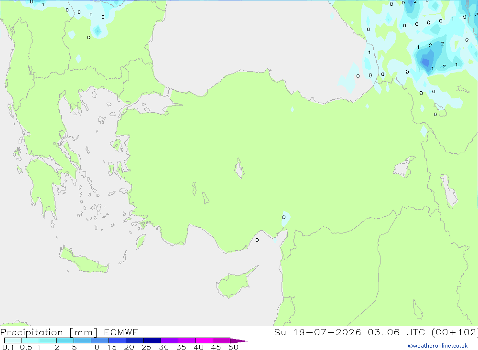478x350 pixels.
Task: Click the over-50 arrow at legend end
Action: click(x=239, y=341)
